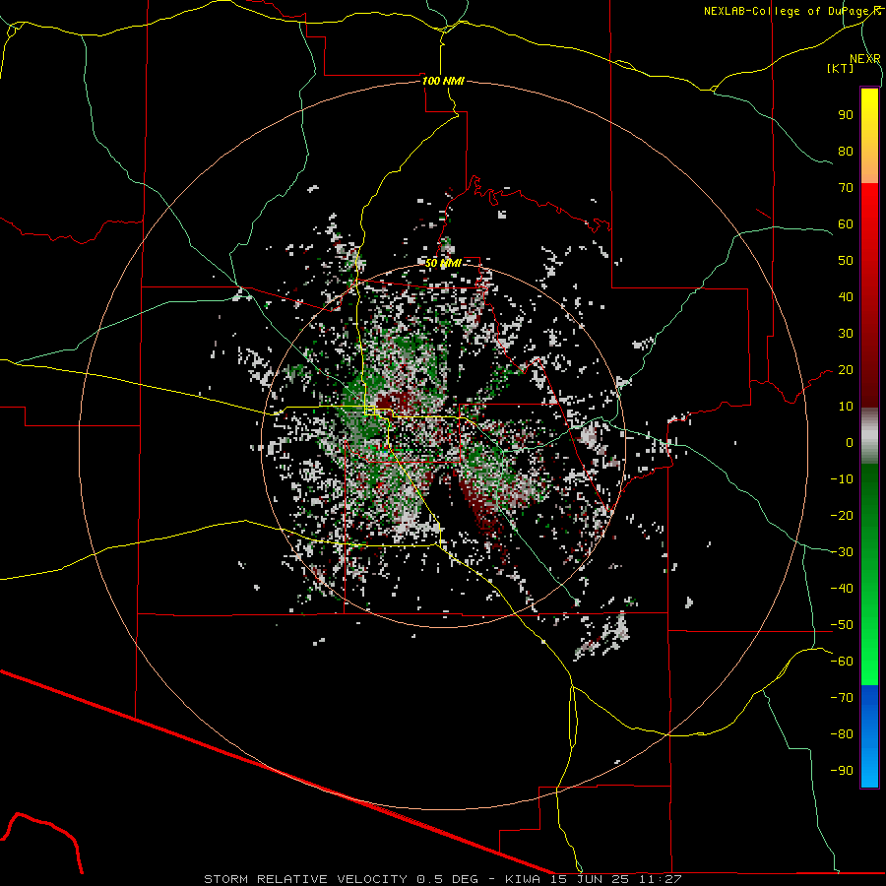Select the 10 knot scale label
Screen dimensions: 886x886
click(846, 407)
